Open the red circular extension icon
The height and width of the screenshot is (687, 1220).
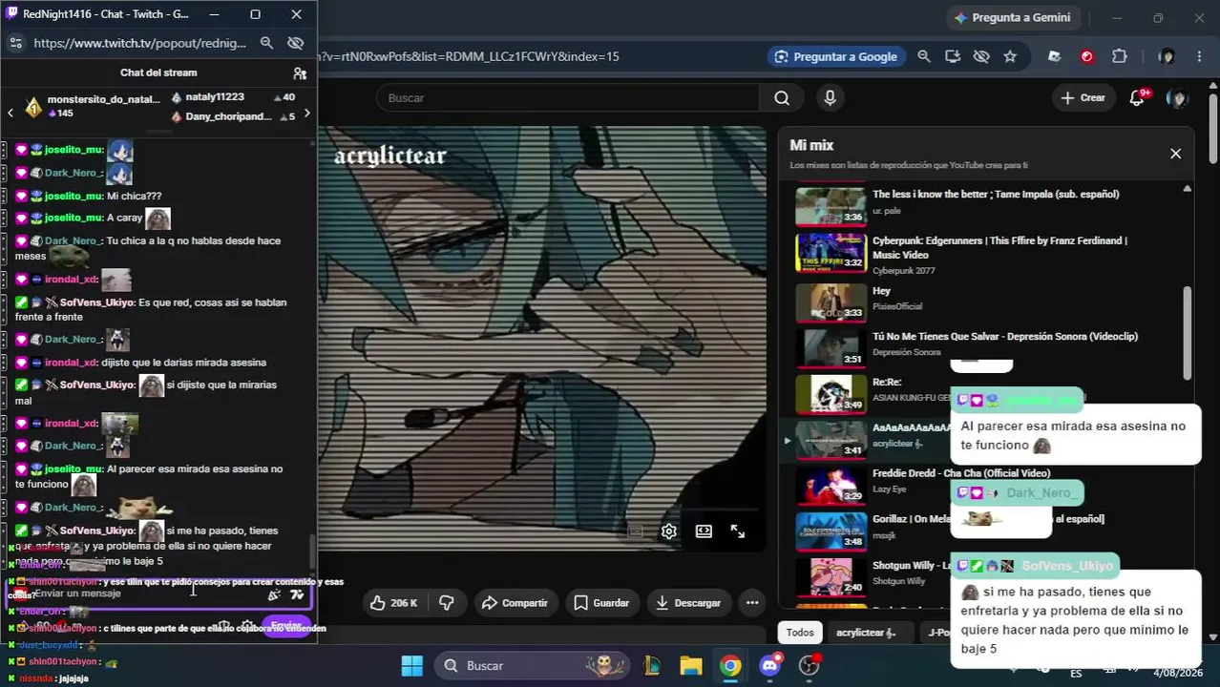tap(1086, 56)
